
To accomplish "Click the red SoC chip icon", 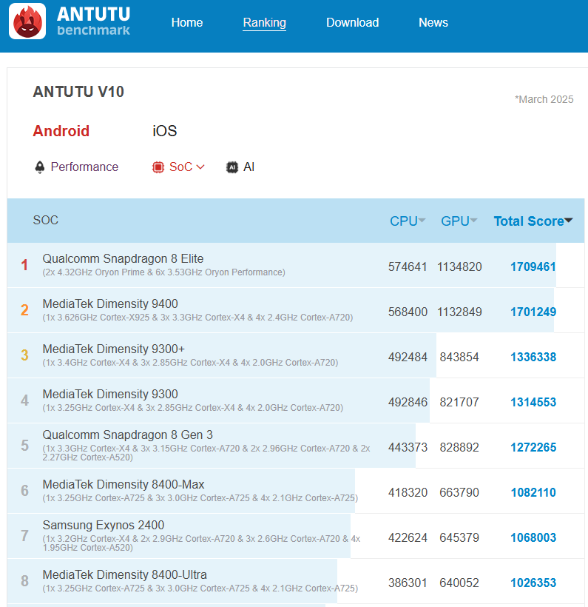I will coord(158,167).
